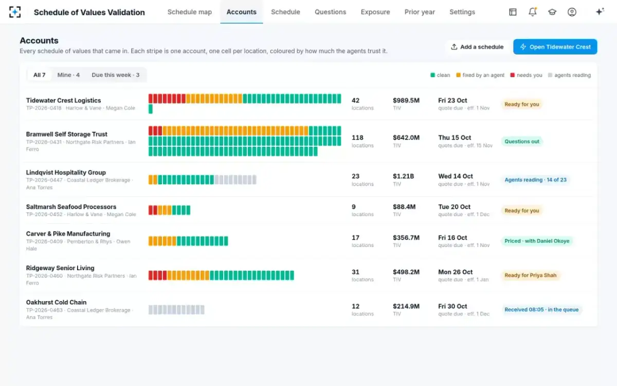Click the app logo icon
Image resolution: width=617 pixels, height=386 pixels.
tap(15, 12)
